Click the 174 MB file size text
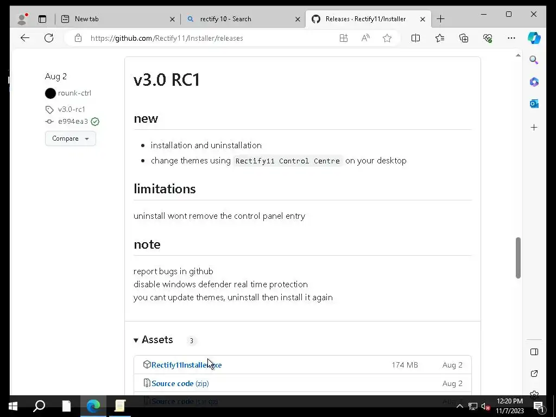The width and height of the screenshot is (556, 417). tap(405, 365)
